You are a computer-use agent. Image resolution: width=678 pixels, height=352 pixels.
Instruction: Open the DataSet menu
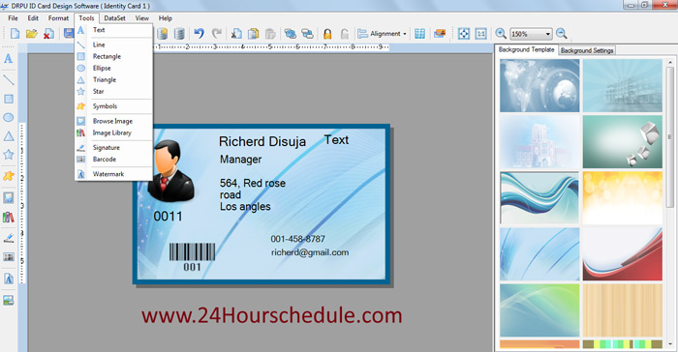(114, 18)
